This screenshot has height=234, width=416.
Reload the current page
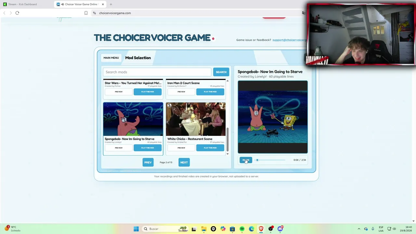pos(17,13)
